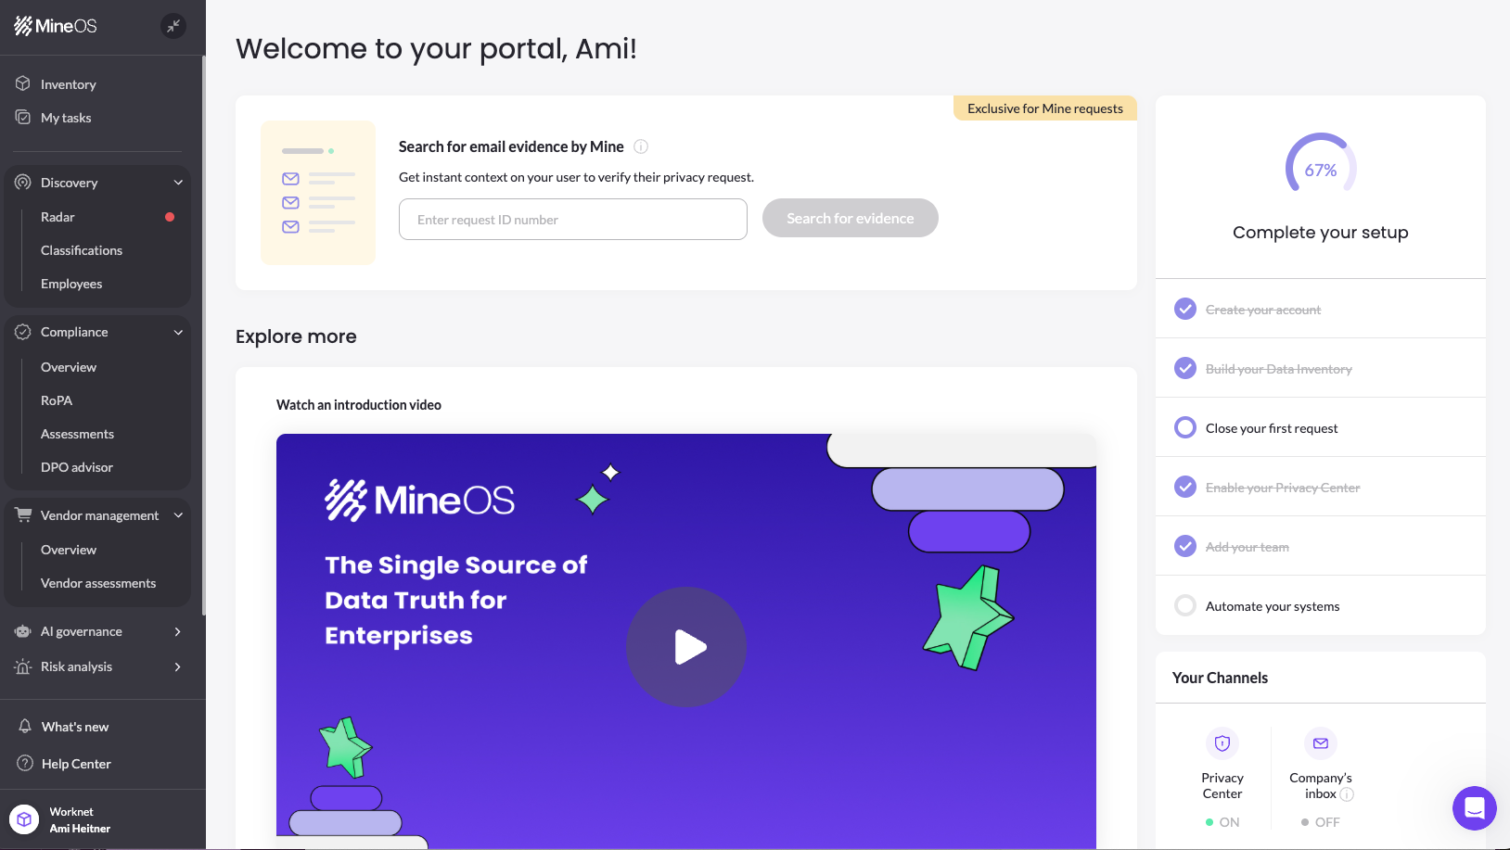Click the Help Center question mark icon

point(25,763)
